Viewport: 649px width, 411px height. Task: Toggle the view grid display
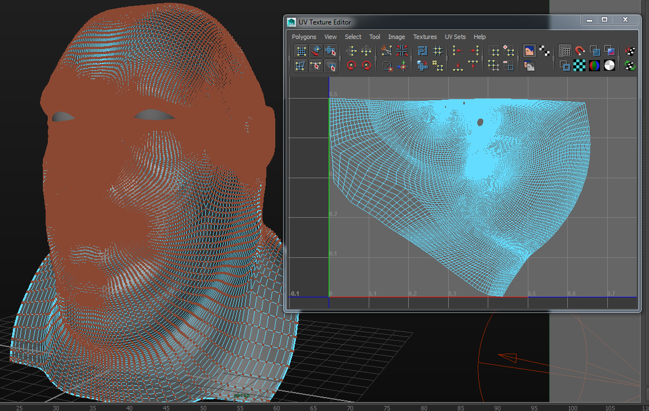tap(564, 51)
